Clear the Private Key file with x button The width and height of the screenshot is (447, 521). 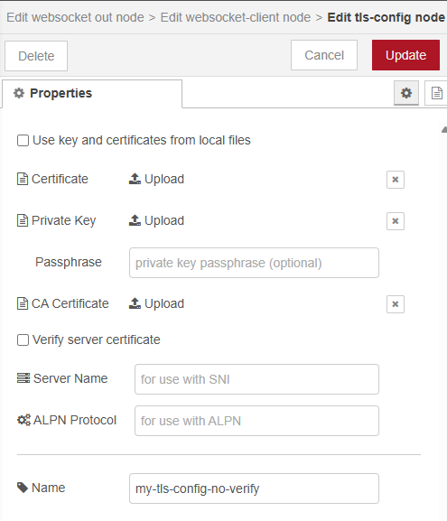pos(396,221)
